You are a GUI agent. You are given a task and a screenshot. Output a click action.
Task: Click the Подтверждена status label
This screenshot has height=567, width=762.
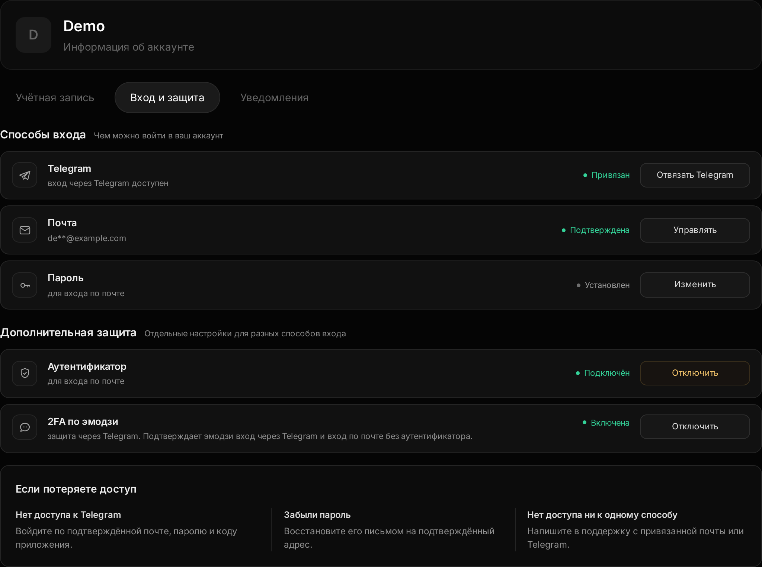(596, 230)
